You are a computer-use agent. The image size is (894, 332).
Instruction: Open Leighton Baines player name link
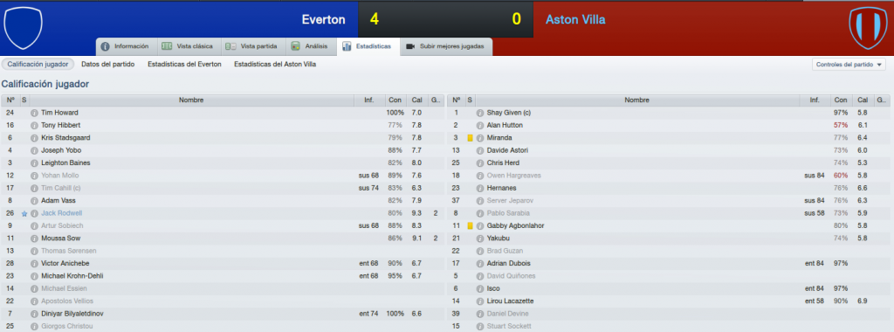pyautogui.click(x=65, y=163)
